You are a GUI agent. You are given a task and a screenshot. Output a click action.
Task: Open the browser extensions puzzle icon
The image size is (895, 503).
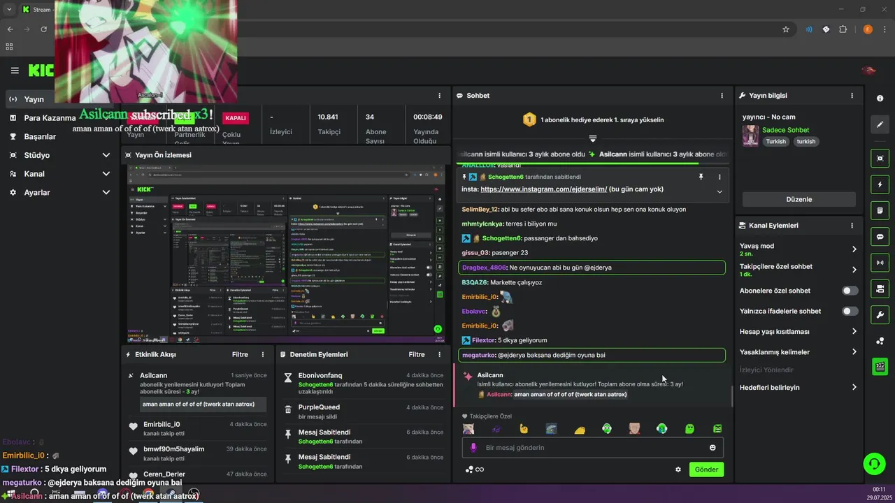pyautogui.click(x=843, y=29)
